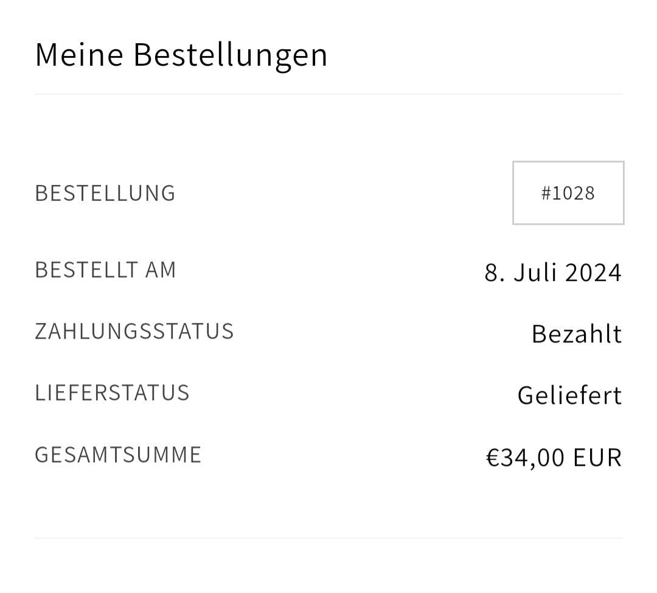The height and width of the screenshot is (593, 657).
Task: Click the ZAHLUNGSSTATUS label
Action: point(134,331)
